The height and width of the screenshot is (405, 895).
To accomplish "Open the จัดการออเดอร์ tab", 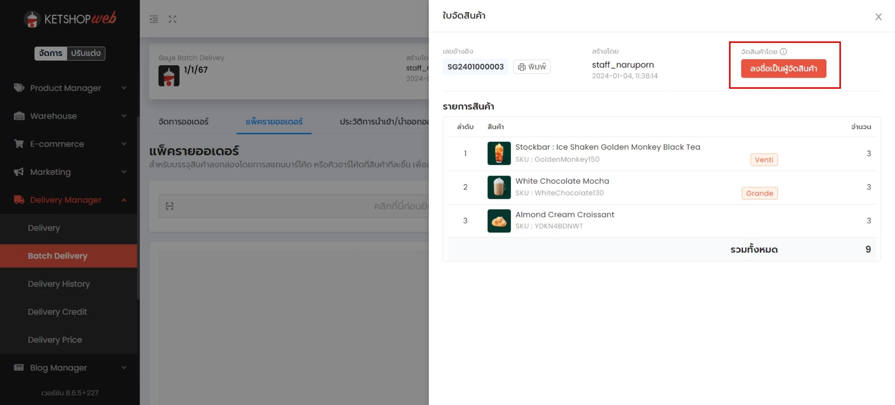I will 183,122.
